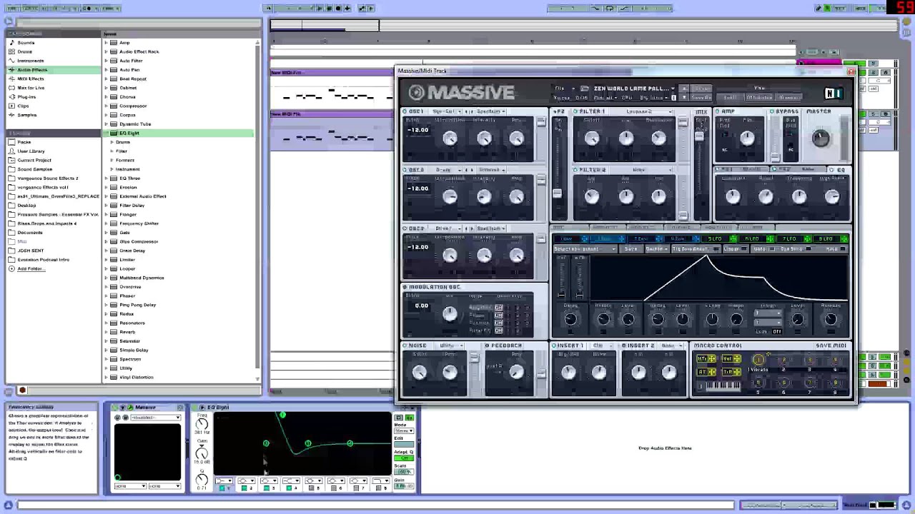Click EQ Eight filter dot 1
The height and width of the screenshot is (514, 915).
(283, 415)
